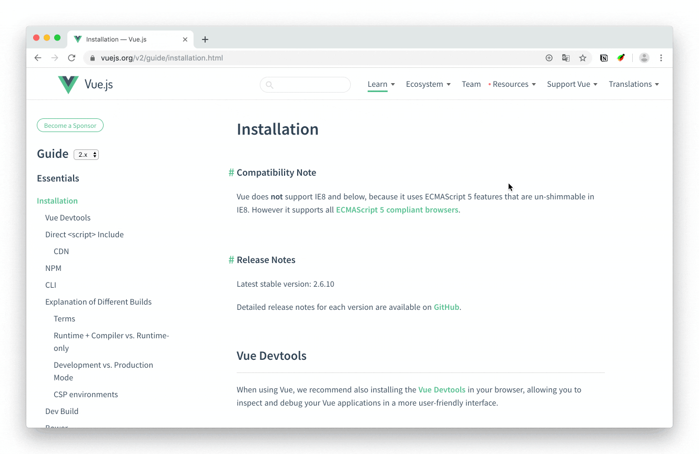Image resolution: width=699 pixels, height=454 pixels.
Task: Go to CDN in the sidebar
Action: [62, 251]
